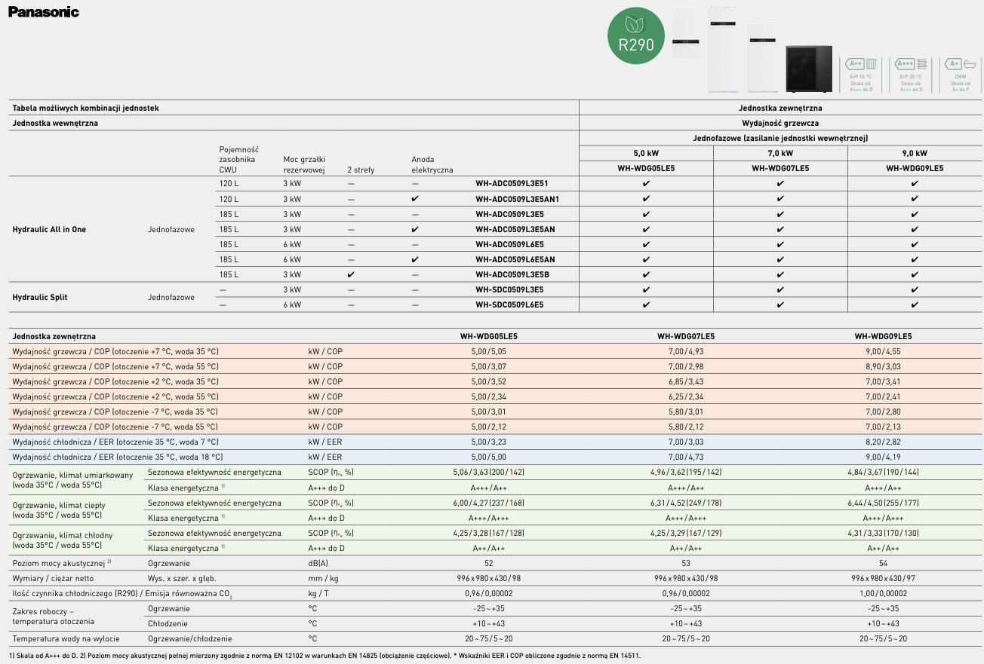This screenshot has width=984, height=664.
Task: Click the Panasonic logo
Action: point(44,12)
